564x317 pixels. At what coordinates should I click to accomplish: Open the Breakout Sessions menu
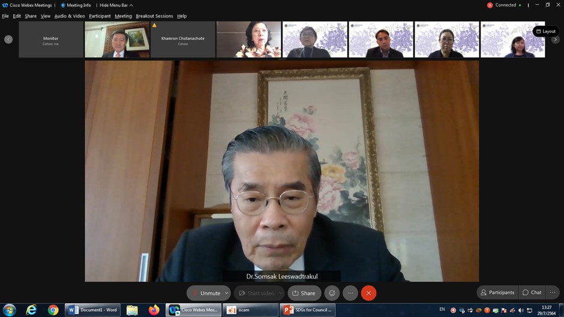tap(154, 16)
